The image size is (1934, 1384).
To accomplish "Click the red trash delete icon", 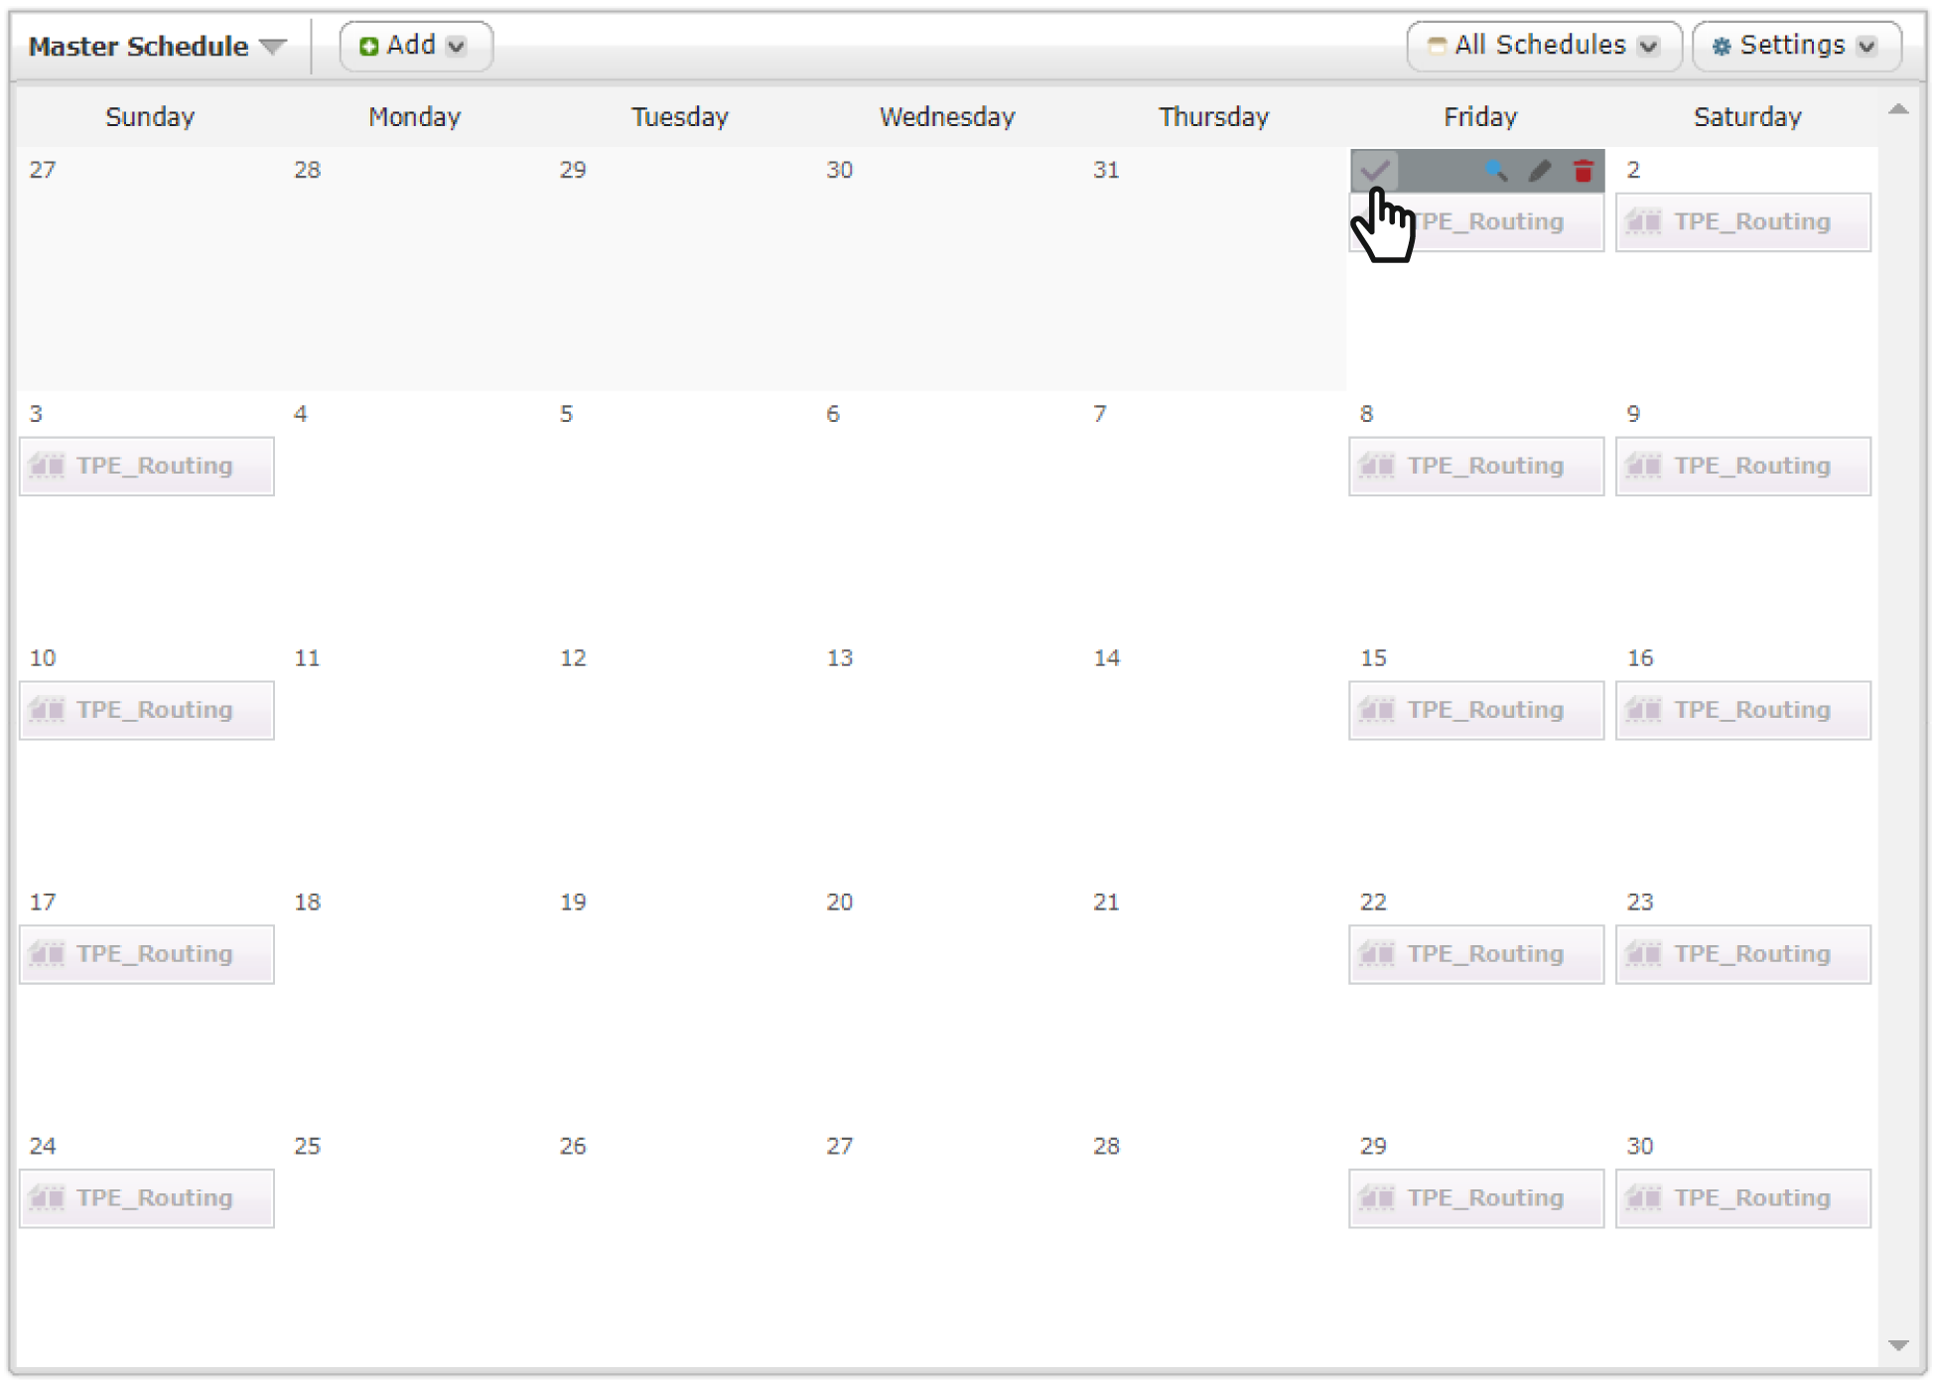I will point(1584,171).
